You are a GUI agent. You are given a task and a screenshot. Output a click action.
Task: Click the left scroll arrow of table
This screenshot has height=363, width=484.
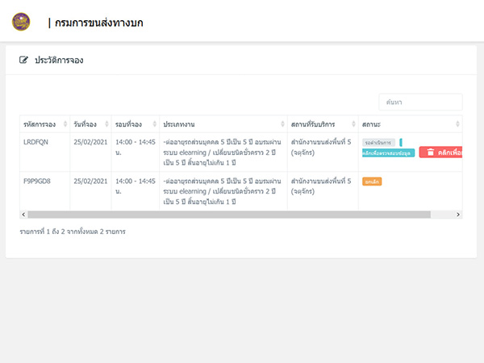click(23, 215)
